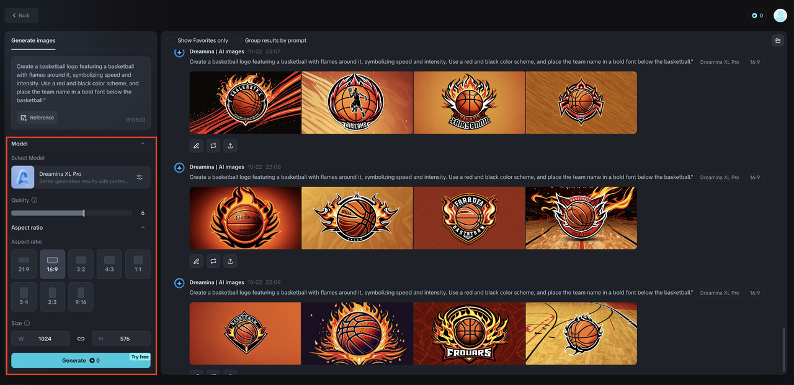794x385 pixels.
Task: Click the Quality value 6
Action: pyautogui.click(x=143, y=213)
